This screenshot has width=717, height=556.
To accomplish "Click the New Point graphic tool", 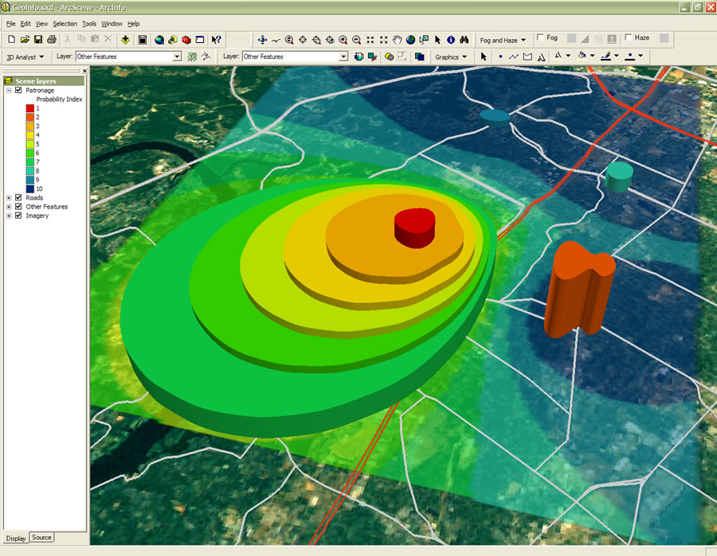I will click(500, 56).
